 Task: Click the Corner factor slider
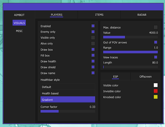pyautogui.click(x=68, y=111)
